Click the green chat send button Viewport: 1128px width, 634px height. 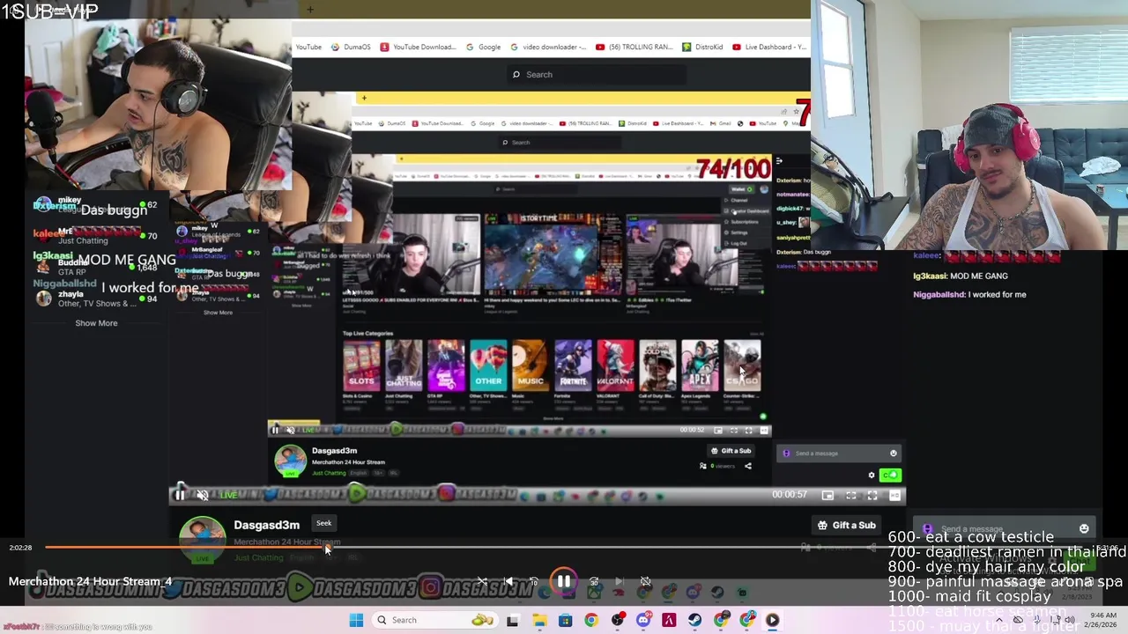(890, 475)
